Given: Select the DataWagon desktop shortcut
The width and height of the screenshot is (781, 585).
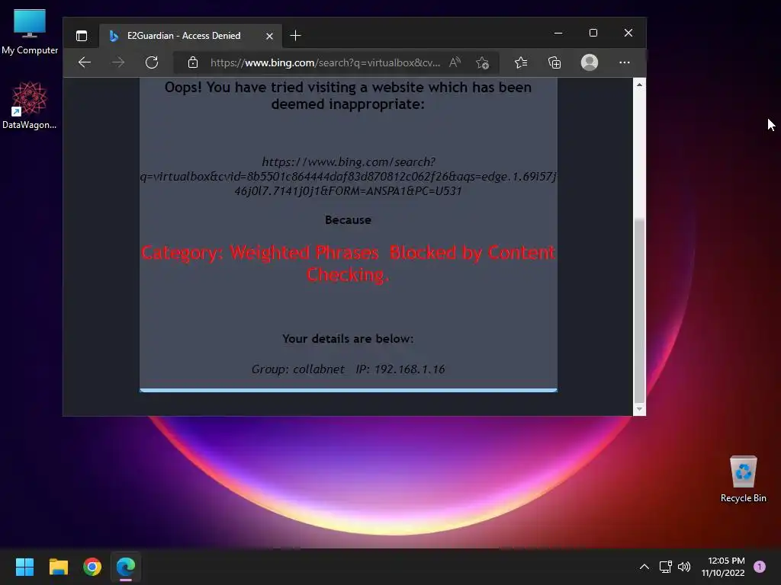Looking at the screenshot, I should coord(30,105).
